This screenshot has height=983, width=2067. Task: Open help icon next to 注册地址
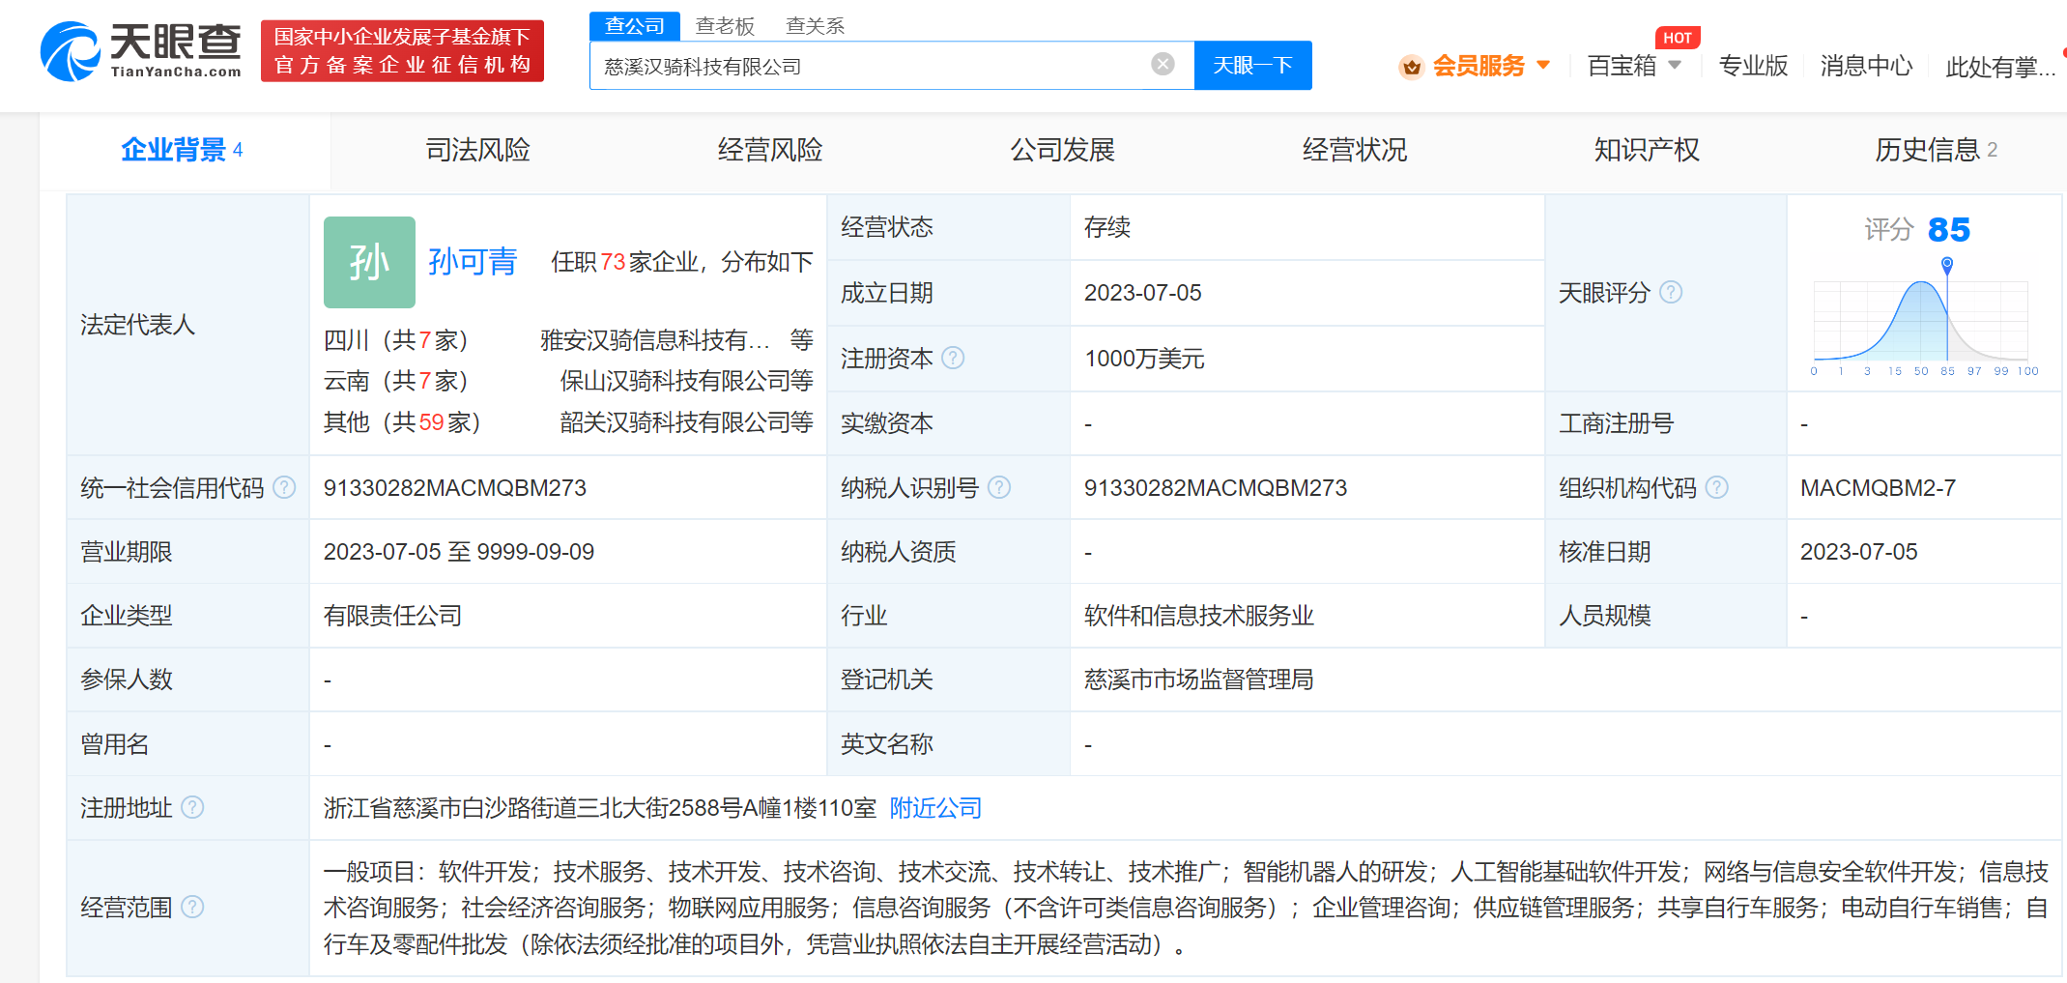192,807
